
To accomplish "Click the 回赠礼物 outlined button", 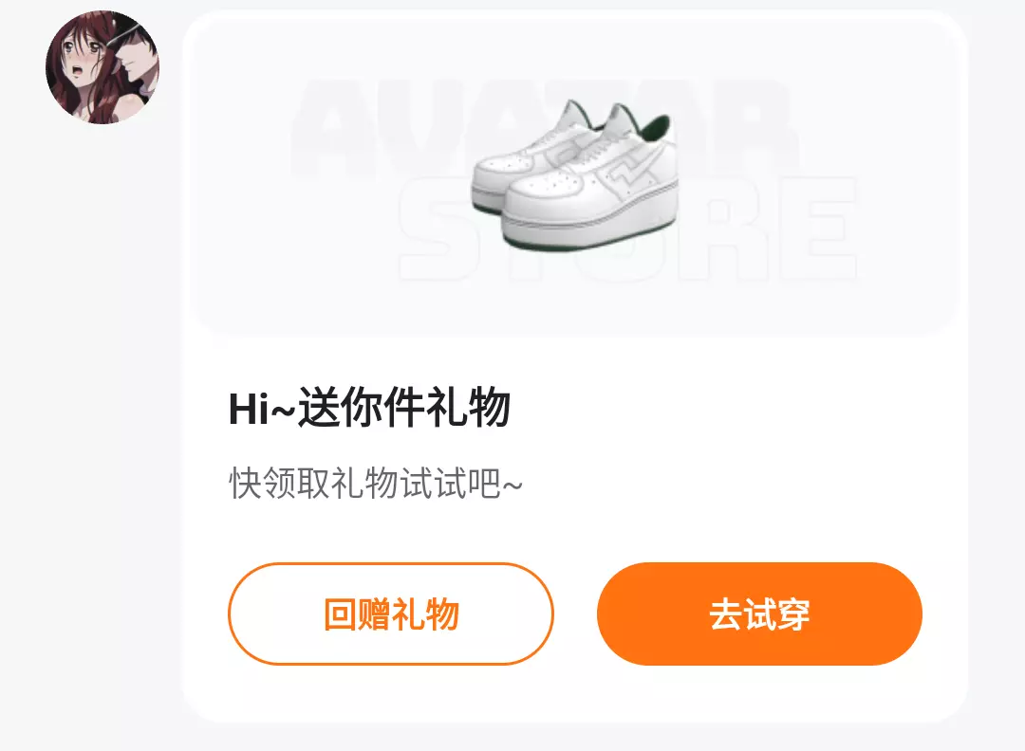I will [391, 614].
